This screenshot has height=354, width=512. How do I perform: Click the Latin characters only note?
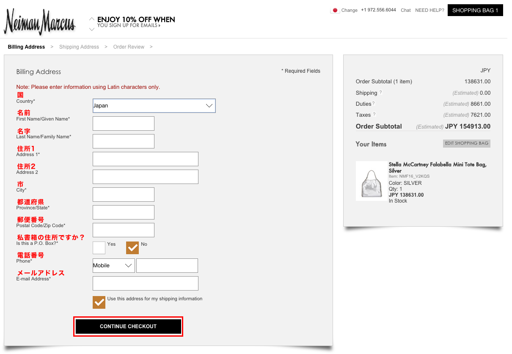click(88, 87)
